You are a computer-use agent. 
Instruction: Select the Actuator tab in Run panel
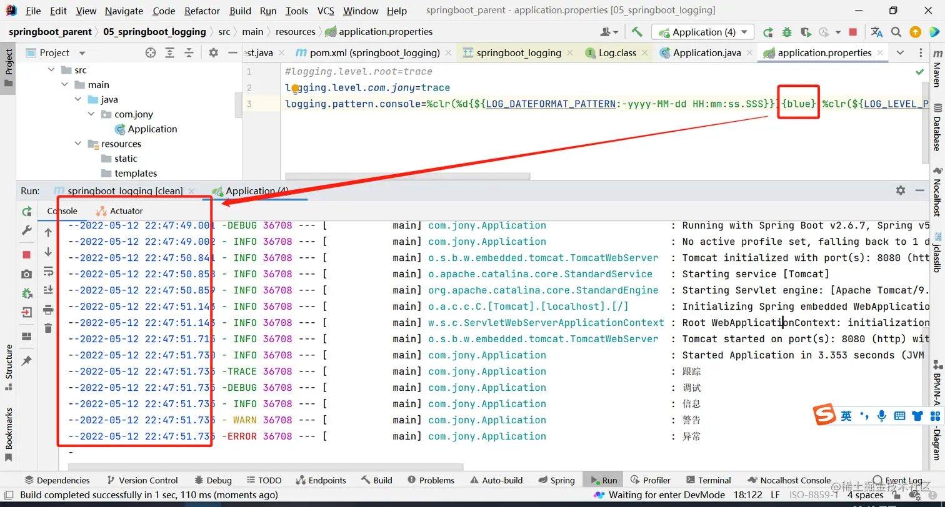point(119,211)
